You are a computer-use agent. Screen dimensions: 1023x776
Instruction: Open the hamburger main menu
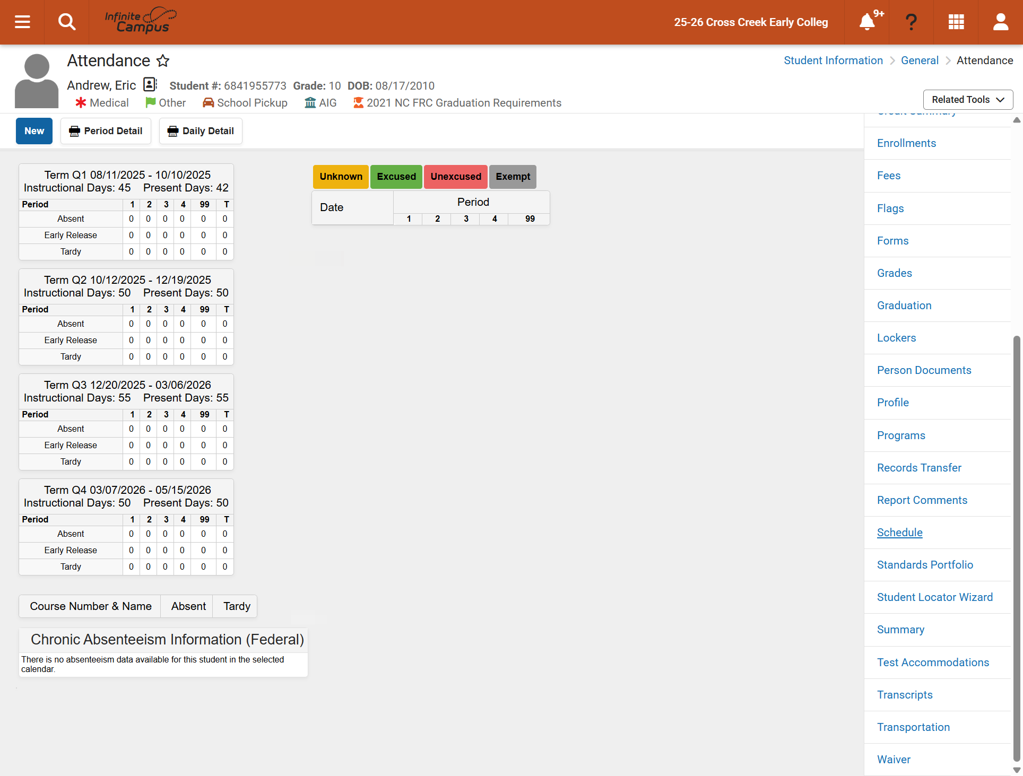click(x=22, y=22)
